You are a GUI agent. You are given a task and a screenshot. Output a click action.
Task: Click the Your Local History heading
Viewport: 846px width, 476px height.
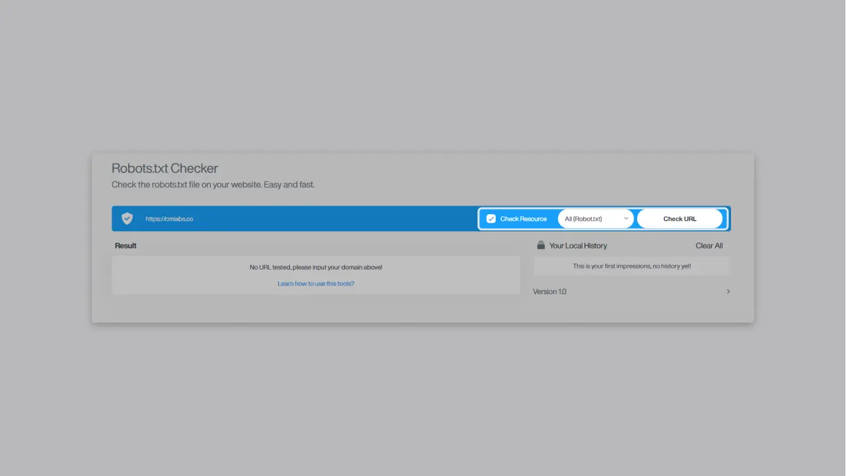pos(578,245)
